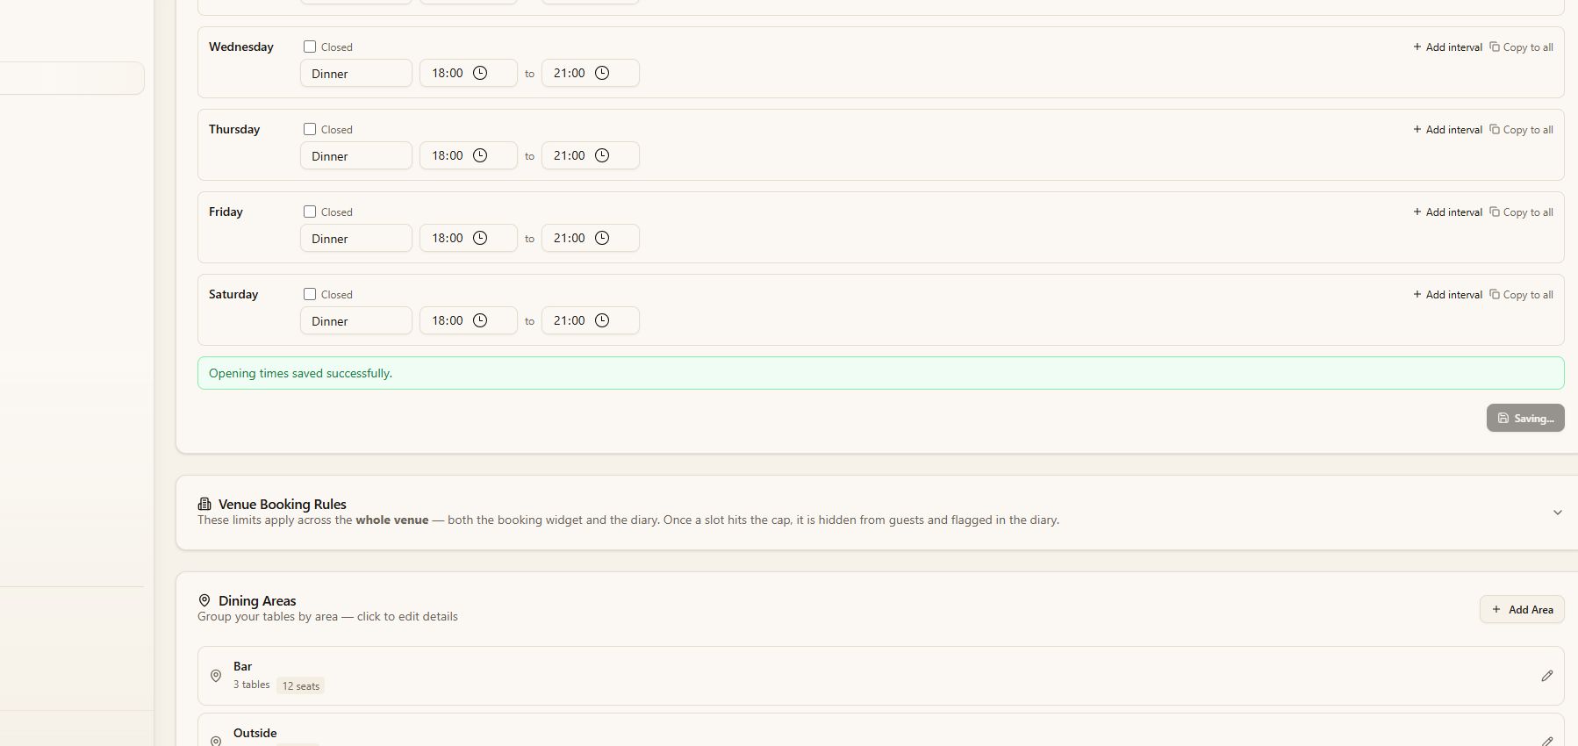Click the Outside dining area name

tap(255, 733)
